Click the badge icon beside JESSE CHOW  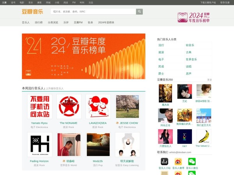coord(117,123)
